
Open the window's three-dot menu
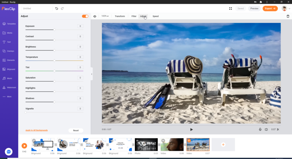coord(267,2)
